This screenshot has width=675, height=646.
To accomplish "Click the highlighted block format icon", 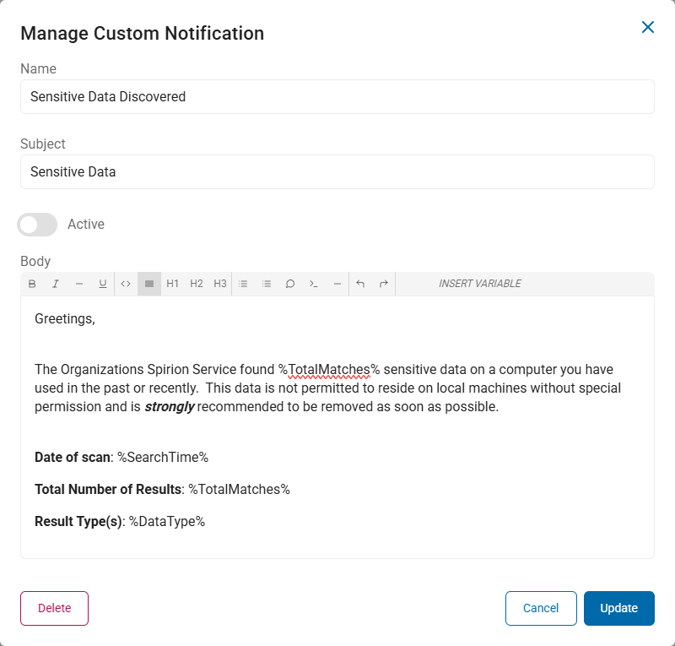I will tap(149, 284).
